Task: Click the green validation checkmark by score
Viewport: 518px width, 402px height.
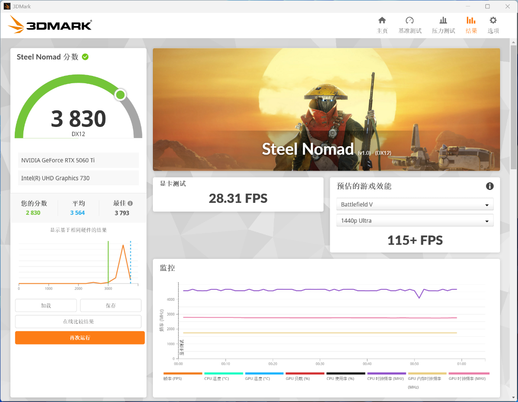Action: 85,57
